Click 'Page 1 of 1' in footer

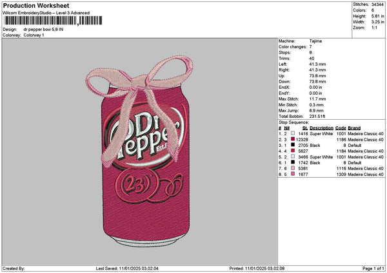(373, 268)
